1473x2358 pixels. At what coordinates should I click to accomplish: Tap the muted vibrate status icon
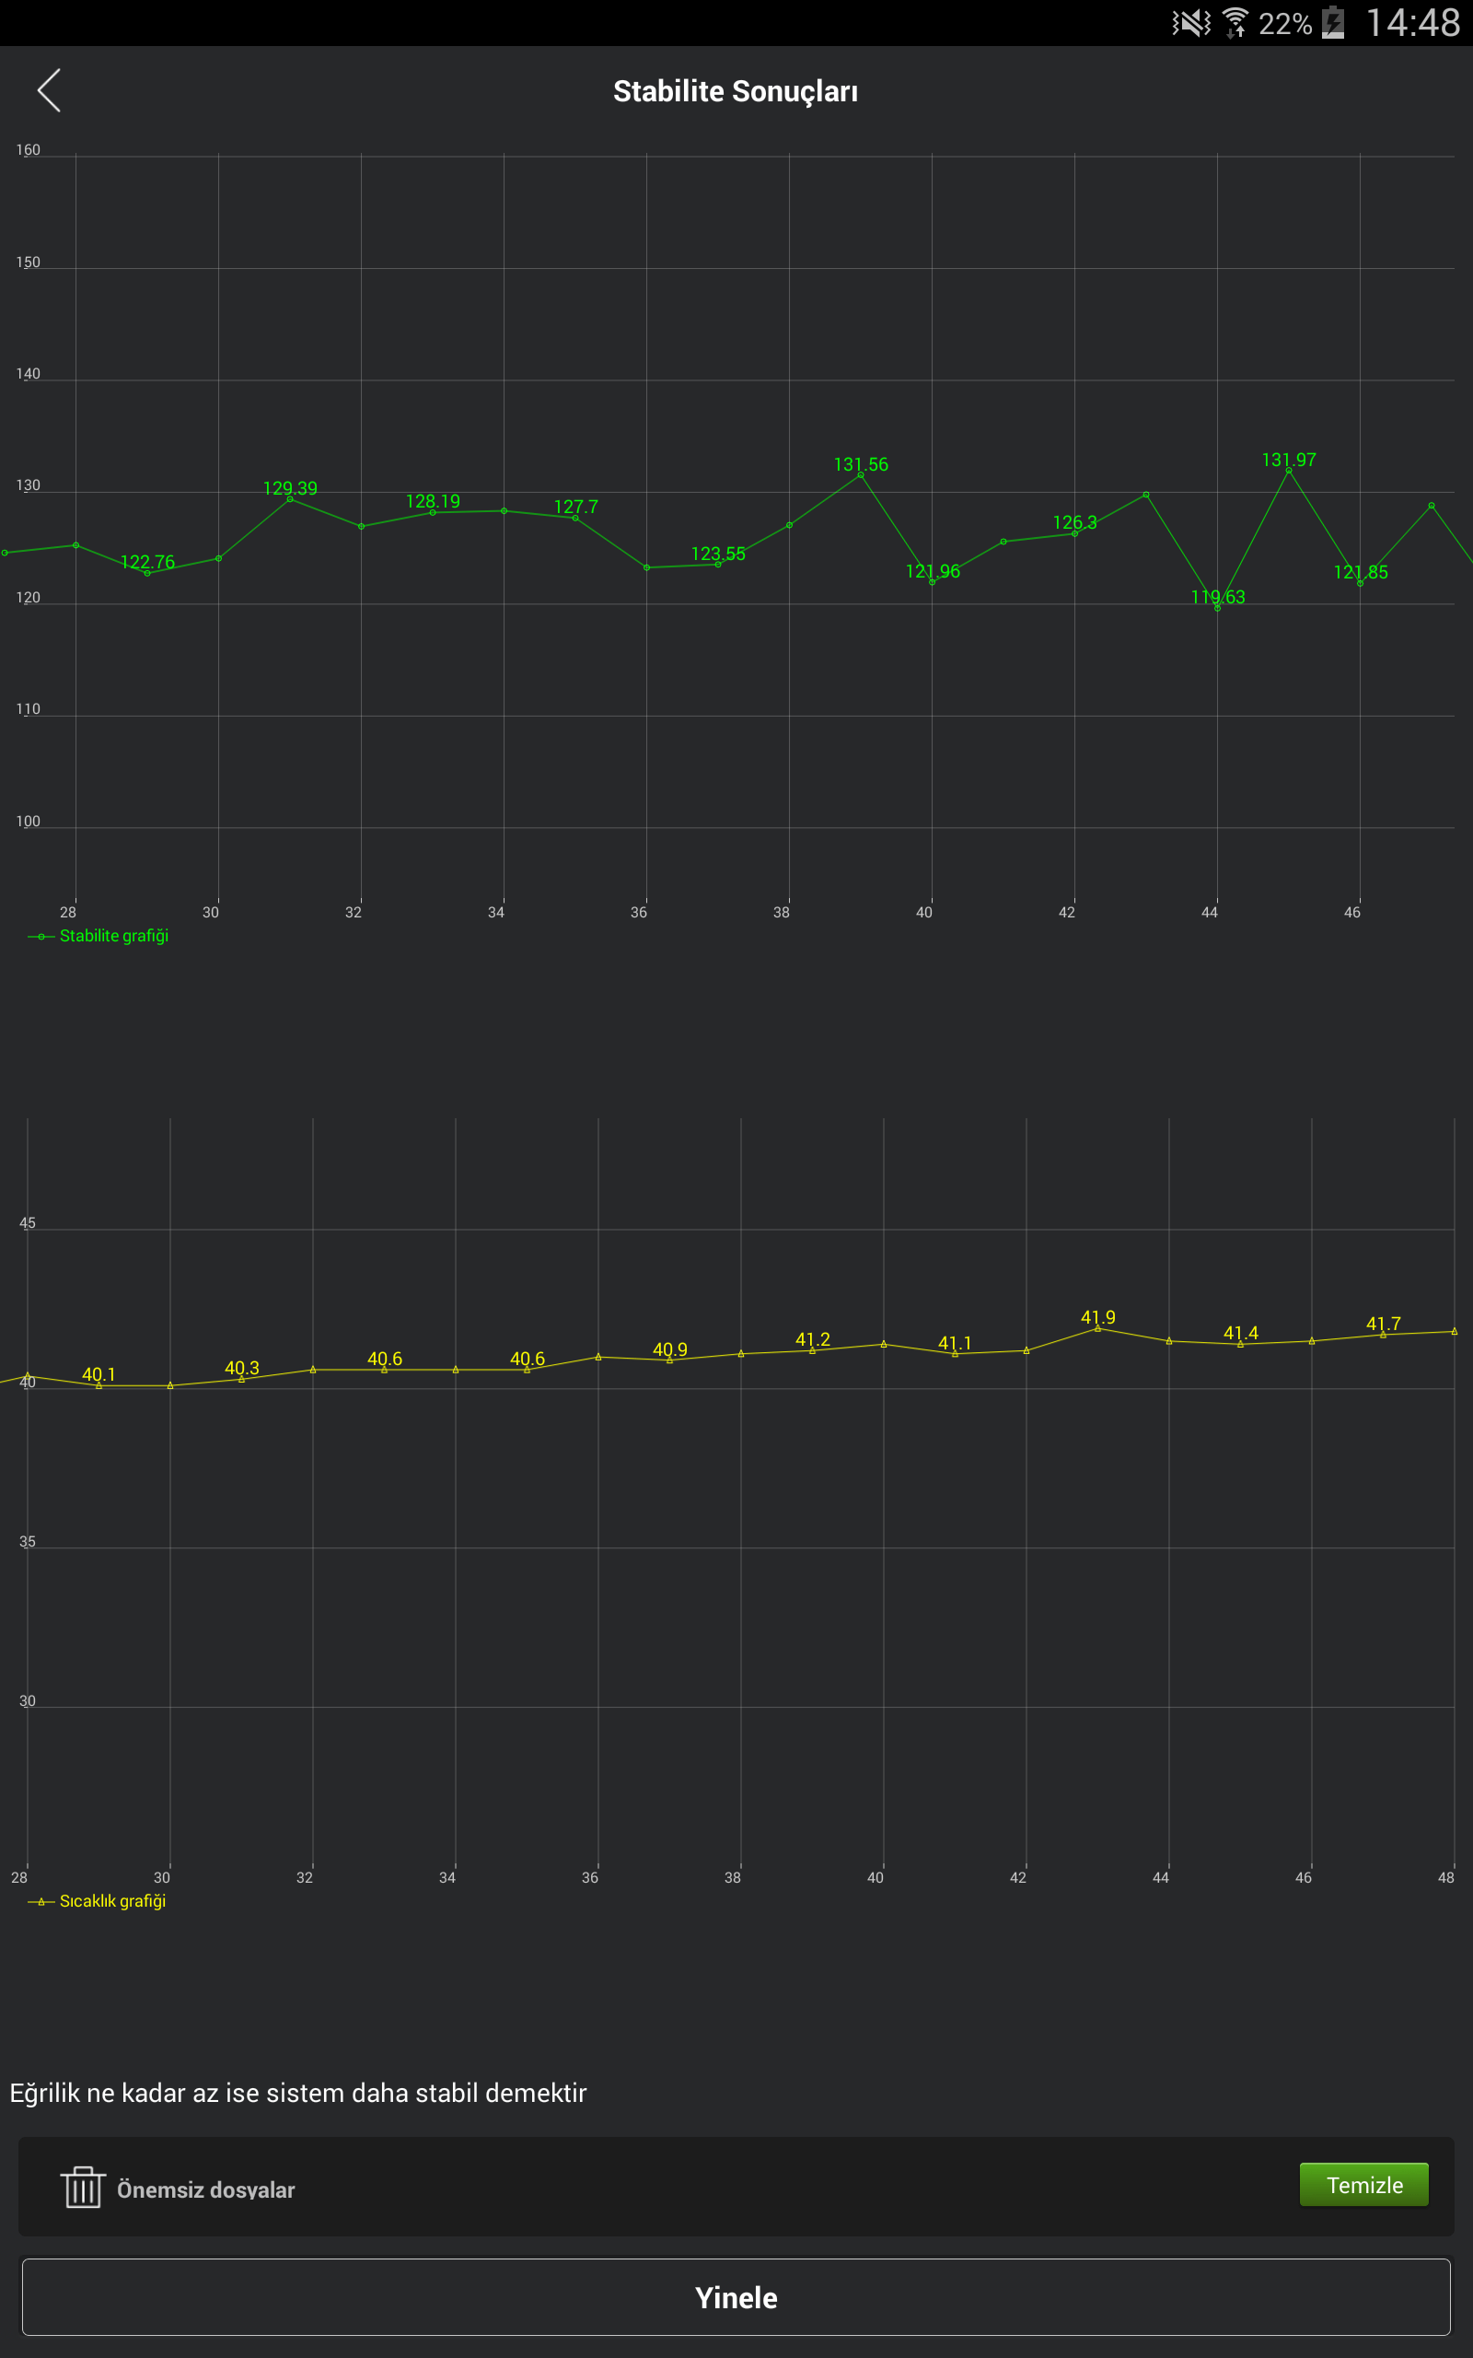click(1190, 22)
